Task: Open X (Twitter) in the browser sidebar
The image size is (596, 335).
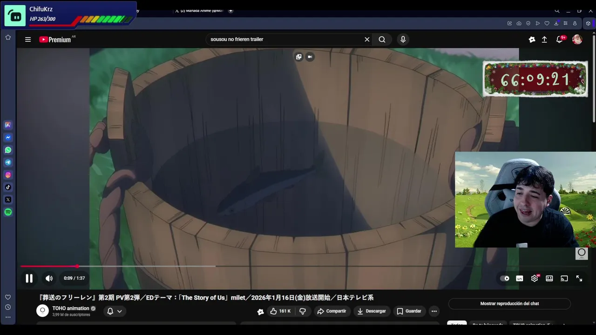Action: point(8,200)
